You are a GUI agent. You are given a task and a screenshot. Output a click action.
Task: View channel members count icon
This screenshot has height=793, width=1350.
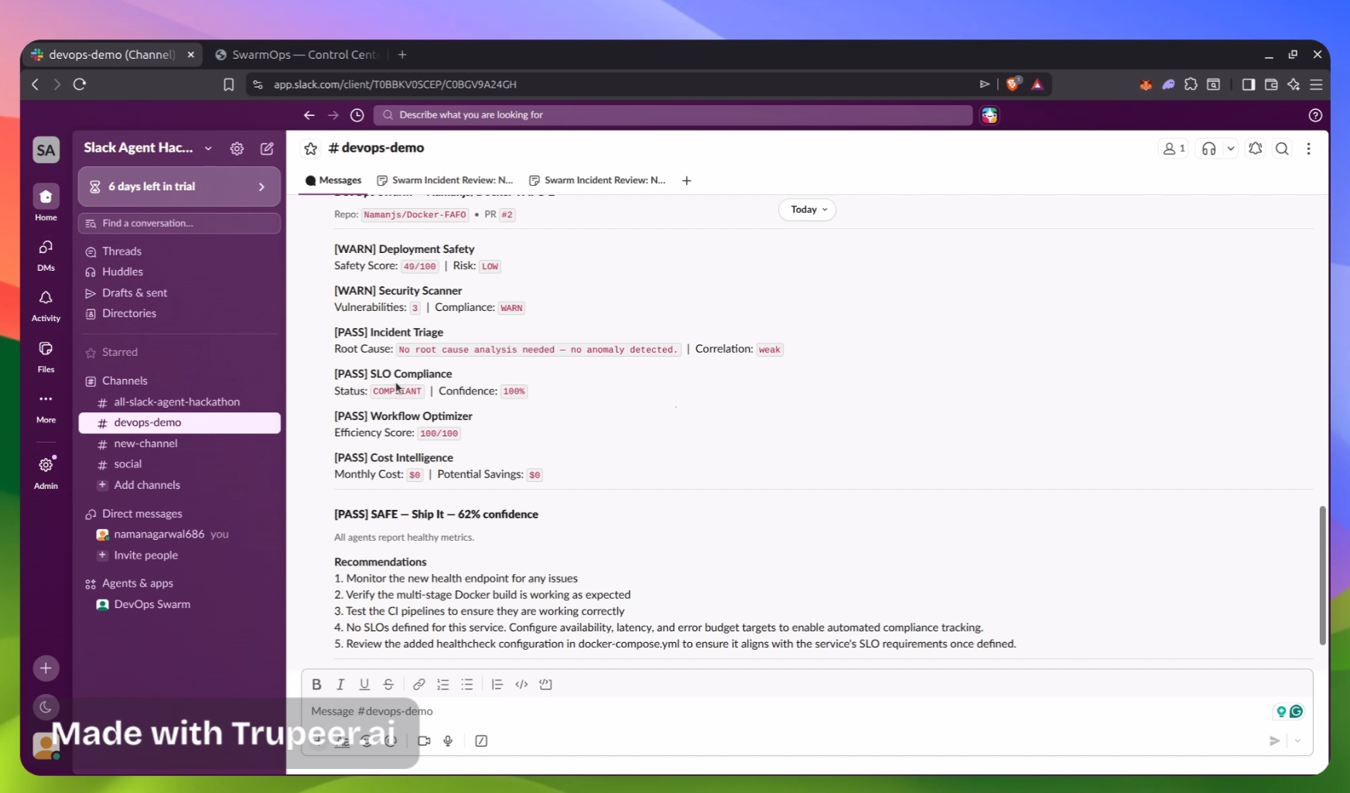pyautogui.click(x=1174, y=149)
